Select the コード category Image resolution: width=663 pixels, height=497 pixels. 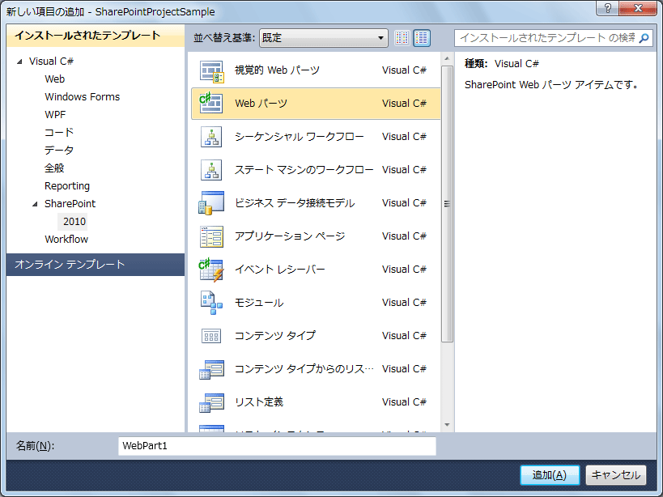[59, 132]
